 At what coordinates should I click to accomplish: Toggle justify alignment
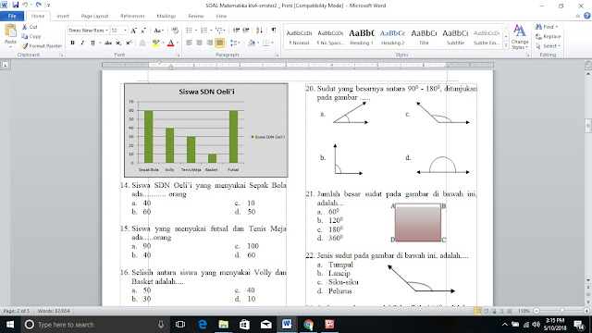[x=219, y=43]
